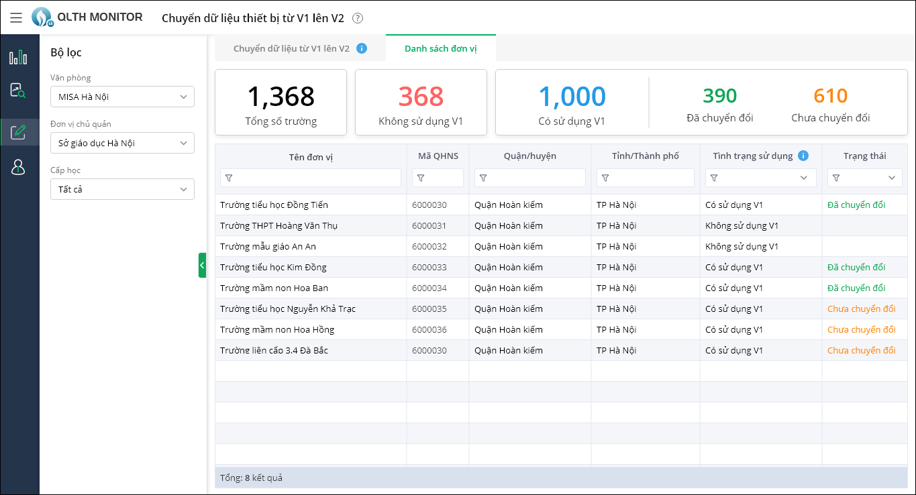Click the Mã QHNS filter field
The width and height of the screenshot is (916, 495).
click(444, 178)
